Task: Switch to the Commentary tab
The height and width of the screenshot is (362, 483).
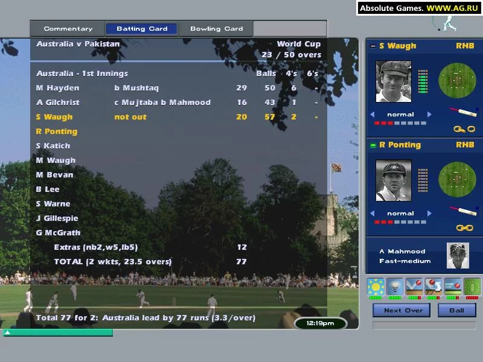Action: point(68,28)
